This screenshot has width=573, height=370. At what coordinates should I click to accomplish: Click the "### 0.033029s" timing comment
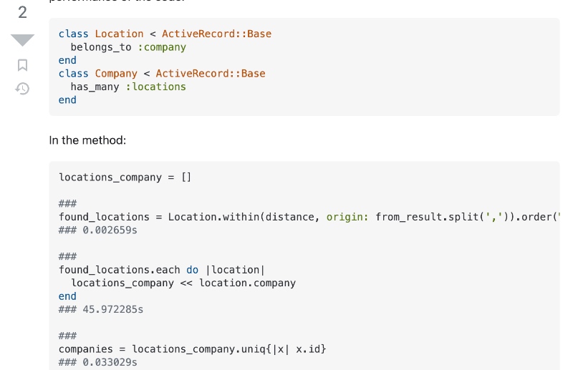(x=97, y=362)
